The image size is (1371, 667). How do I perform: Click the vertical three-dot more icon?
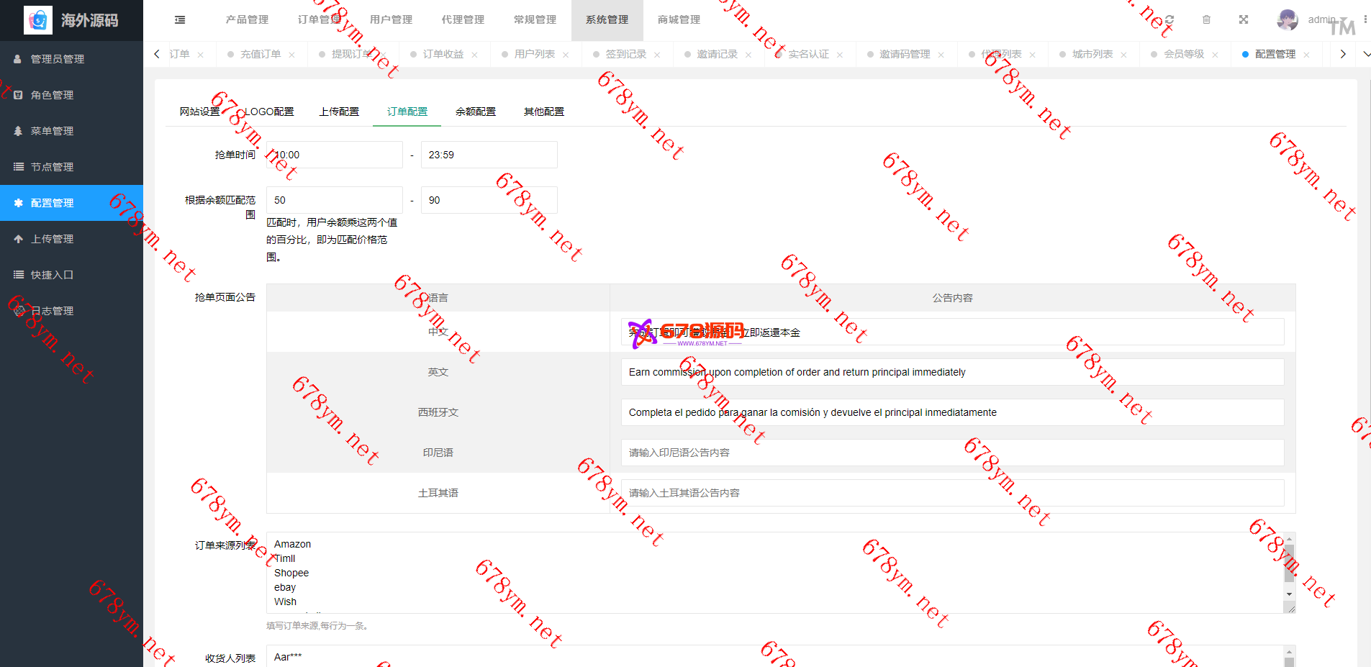(x=1365, y=20)
